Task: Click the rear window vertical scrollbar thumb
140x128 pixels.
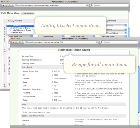Action: tap(129, 32)
